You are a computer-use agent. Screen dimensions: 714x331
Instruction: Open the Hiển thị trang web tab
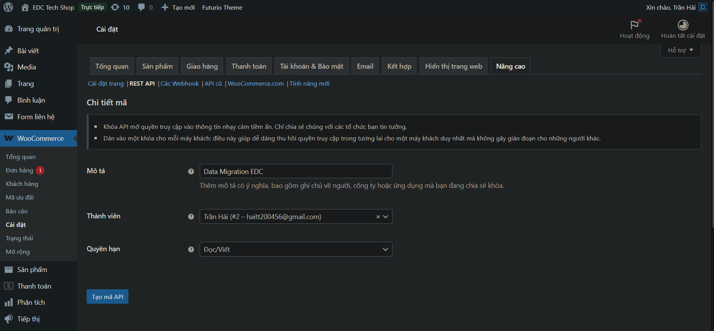point(454,66)
